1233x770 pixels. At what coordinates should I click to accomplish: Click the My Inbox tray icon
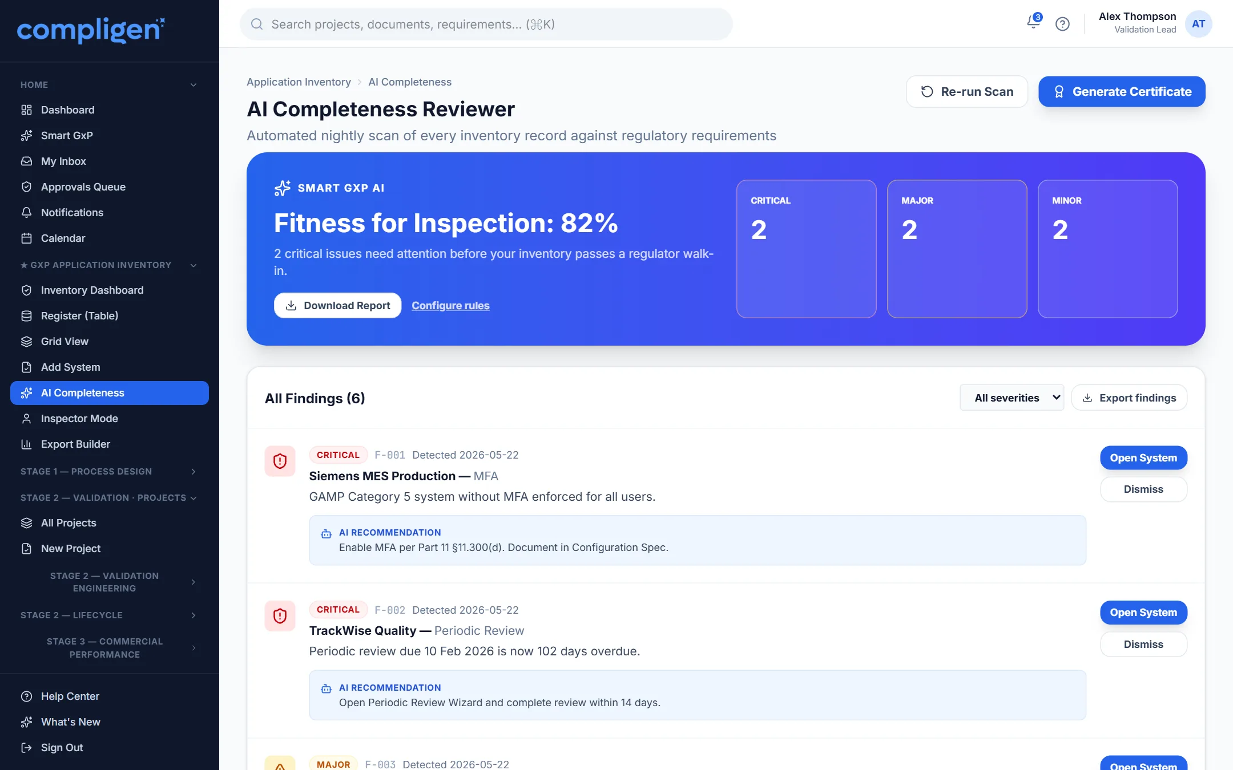[26, 161]
